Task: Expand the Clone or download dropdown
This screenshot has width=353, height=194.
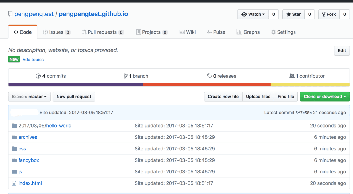Action: click(325, 97)
